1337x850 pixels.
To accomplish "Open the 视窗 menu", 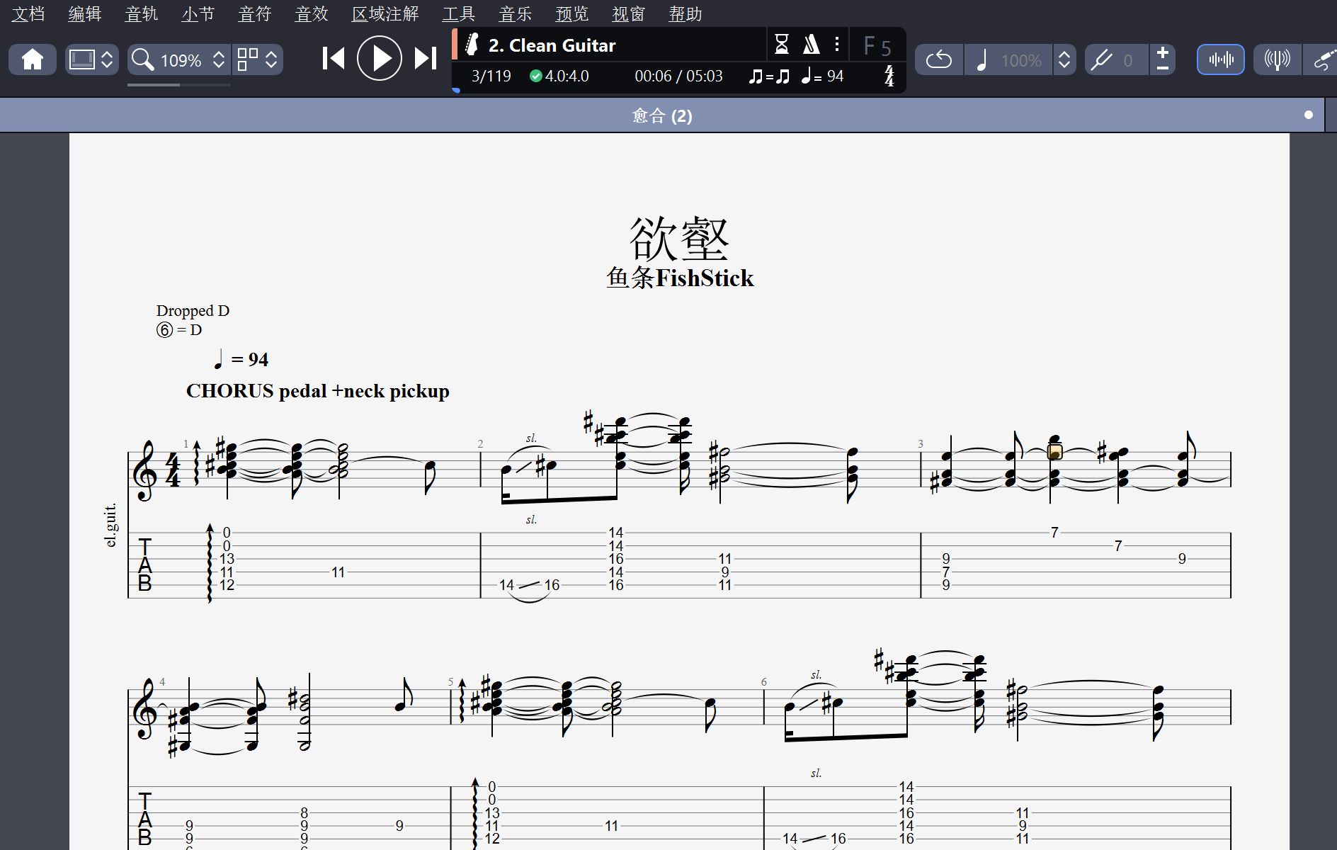I will pyautogui.click(x=629, y=14).
